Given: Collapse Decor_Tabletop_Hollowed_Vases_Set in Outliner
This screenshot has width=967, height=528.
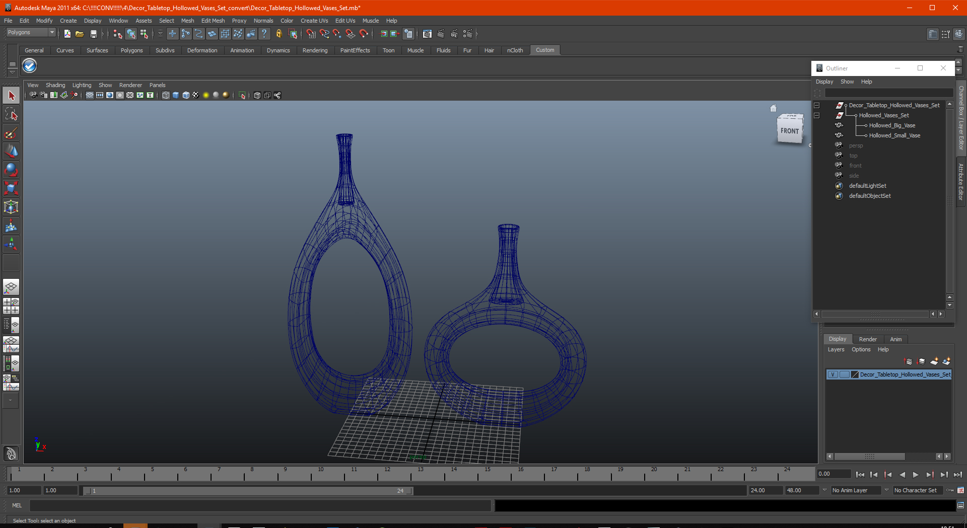Looking at the screenshot, I should (x=817, y=106).
